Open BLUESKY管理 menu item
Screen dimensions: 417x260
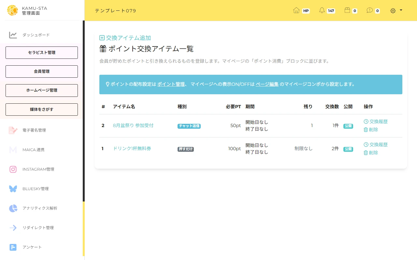[36, 189]
